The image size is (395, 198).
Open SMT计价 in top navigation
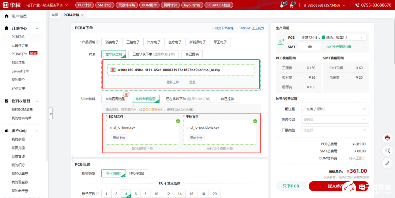point(105,5)
